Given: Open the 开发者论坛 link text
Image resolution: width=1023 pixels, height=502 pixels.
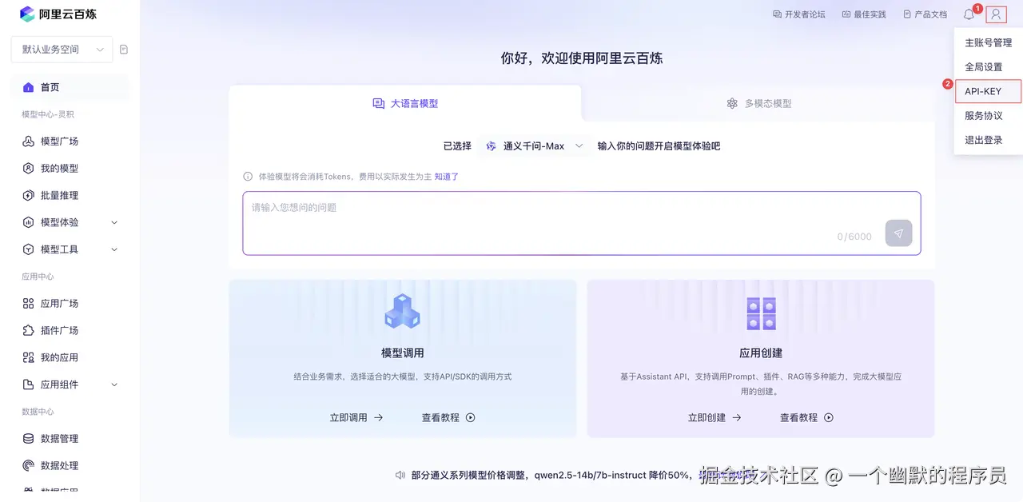Looking at the screenshot, I should 805,14.
